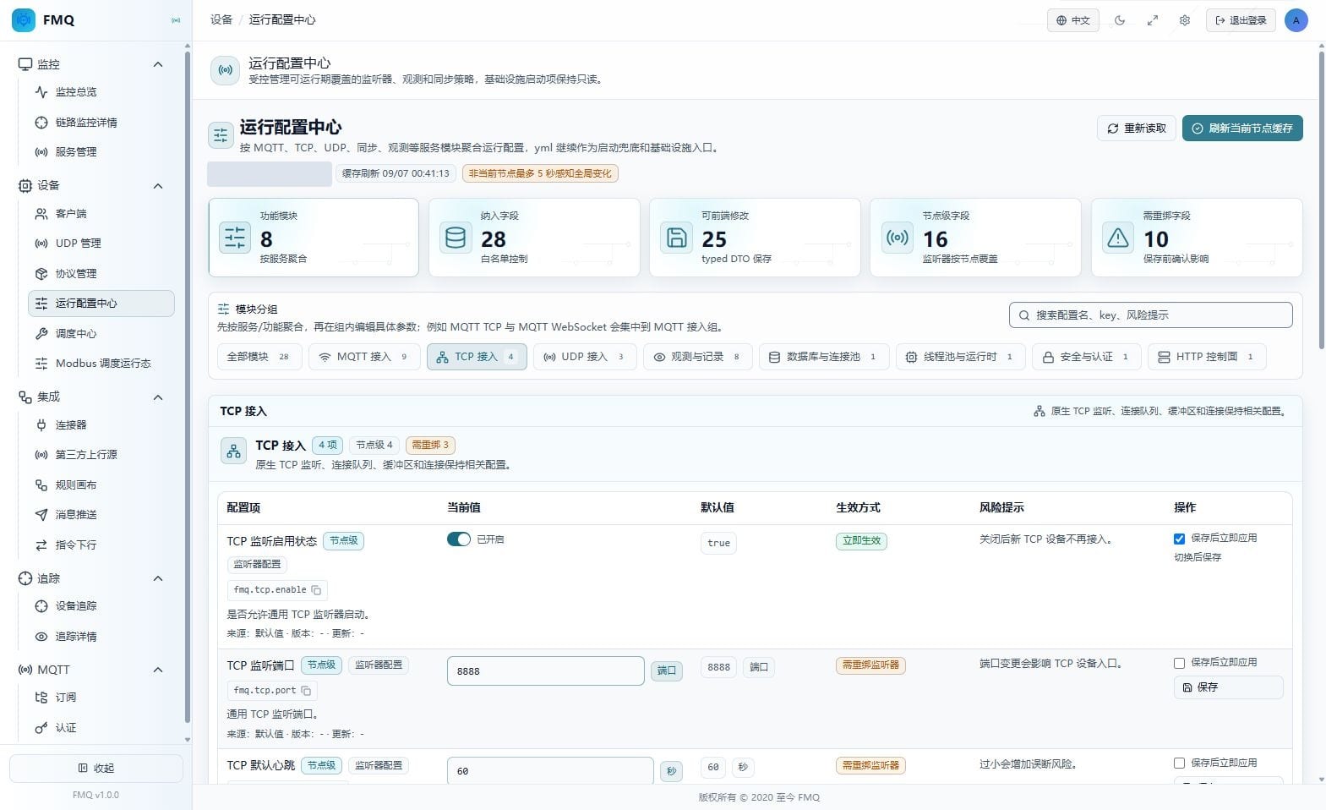Copy fmq.tcp.enable key icon
1326x810 pixels.
tap(316, 590)
